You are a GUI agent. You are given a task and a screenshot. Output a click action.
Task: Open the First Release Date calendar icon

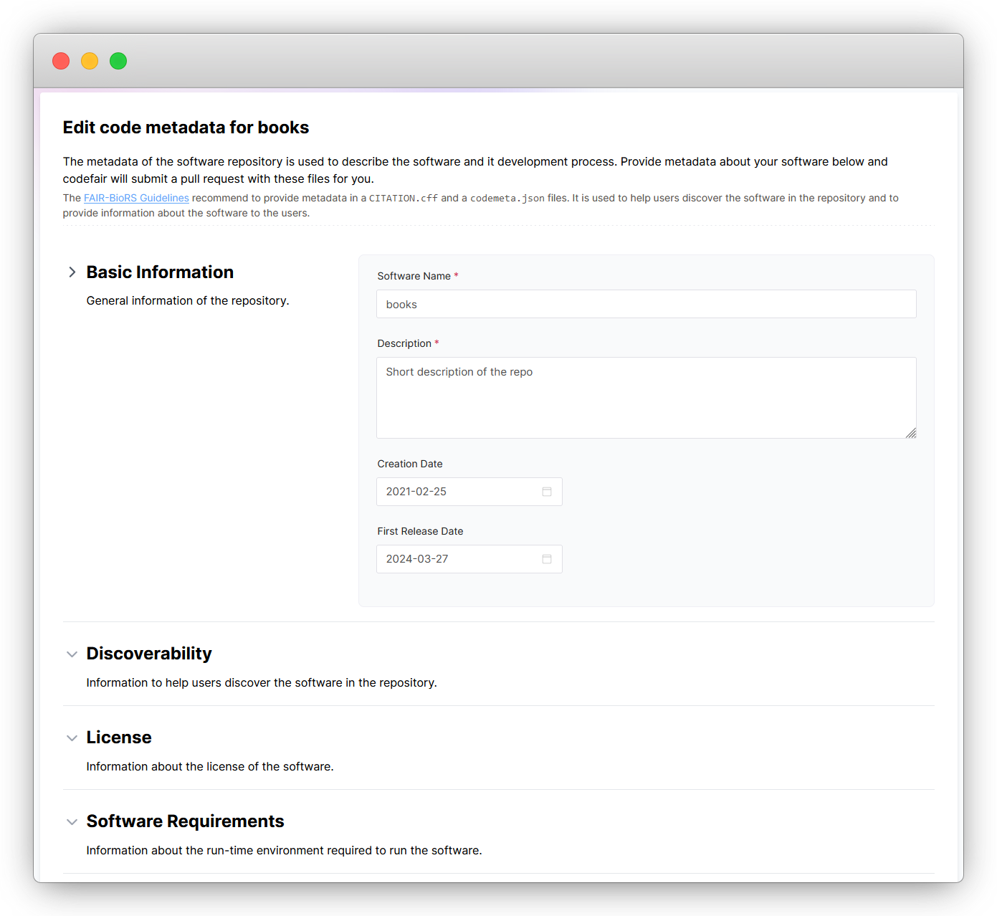tap(547, 559)
